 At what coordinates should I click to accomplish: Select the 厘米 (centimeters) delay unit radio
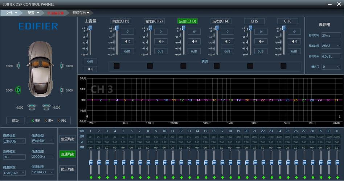46,121
